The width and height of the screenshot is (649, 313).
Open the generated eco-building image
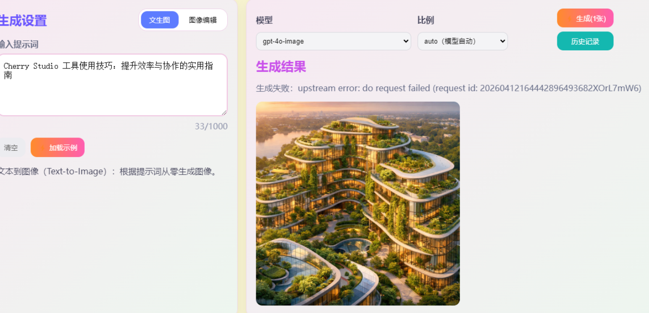[358, 204]
